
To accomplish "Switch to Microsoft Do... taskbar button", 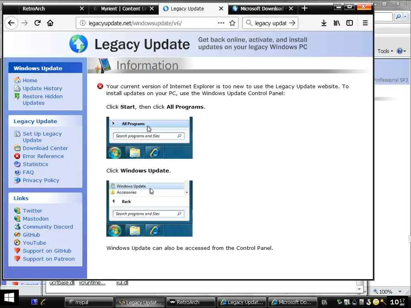I will (x=292, y=302).
